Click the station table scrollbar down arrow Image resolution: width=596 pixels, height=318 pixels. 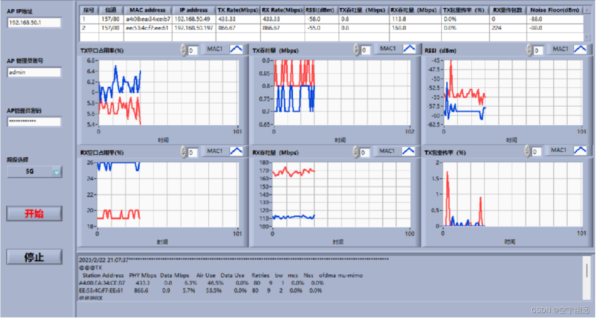[x=587, y=38]
